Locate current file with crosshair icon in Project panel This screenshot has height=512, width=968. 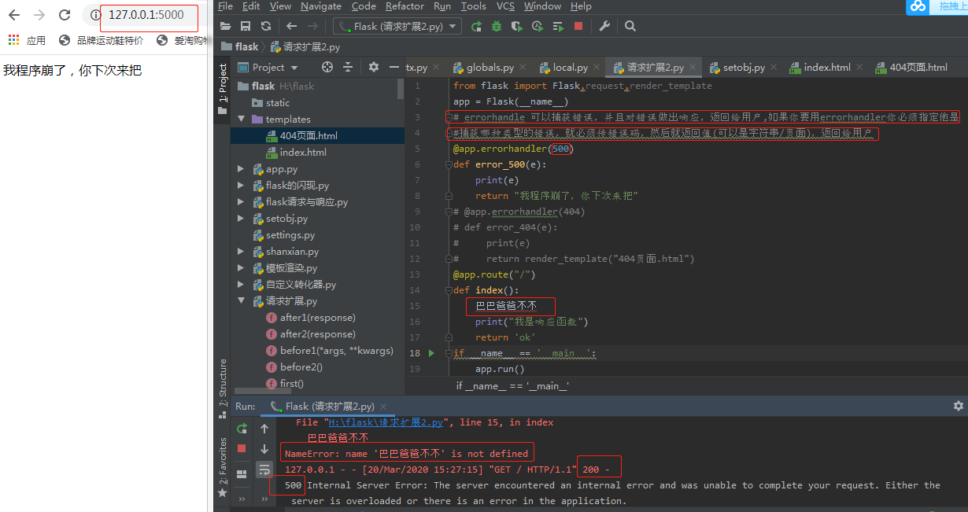point(327,68)
